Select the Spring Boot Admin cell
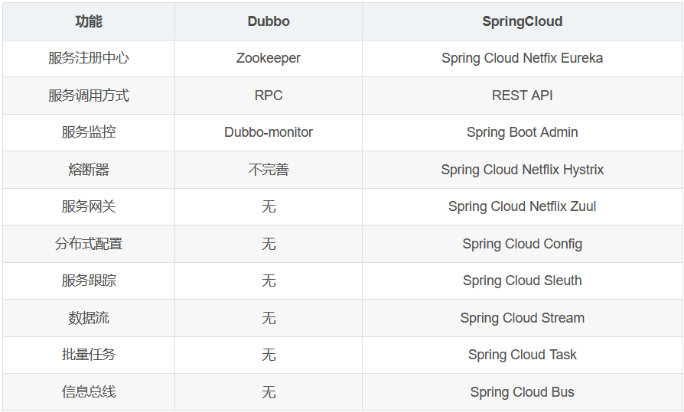Image resolution: width=684 pixels, height=412 pixels. pyautogui.click(x=522, y=132)
